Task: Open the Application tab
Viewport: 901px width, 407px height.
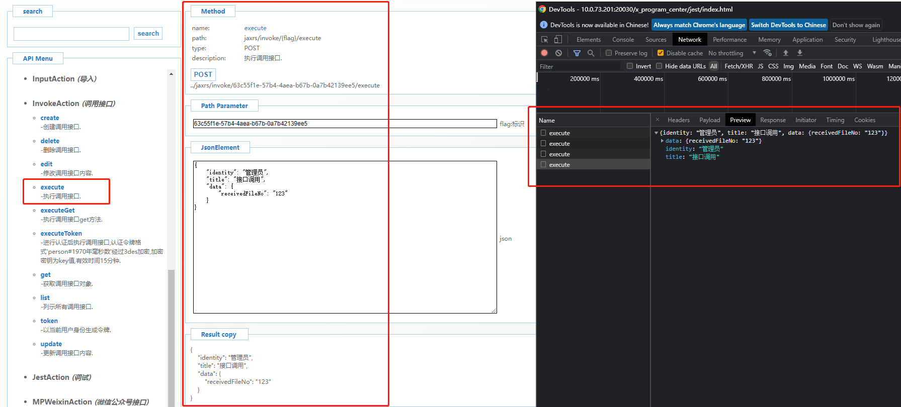Action: click(x=807, y=40)
